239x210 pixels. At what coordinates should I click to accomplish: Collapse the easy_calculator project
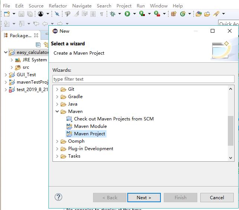[6, 52]
